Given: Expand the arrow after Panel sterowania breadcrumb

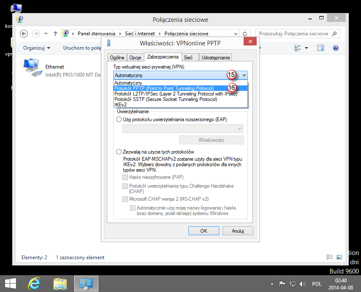Looking at the screenshot, I should [x=120, y=34].
